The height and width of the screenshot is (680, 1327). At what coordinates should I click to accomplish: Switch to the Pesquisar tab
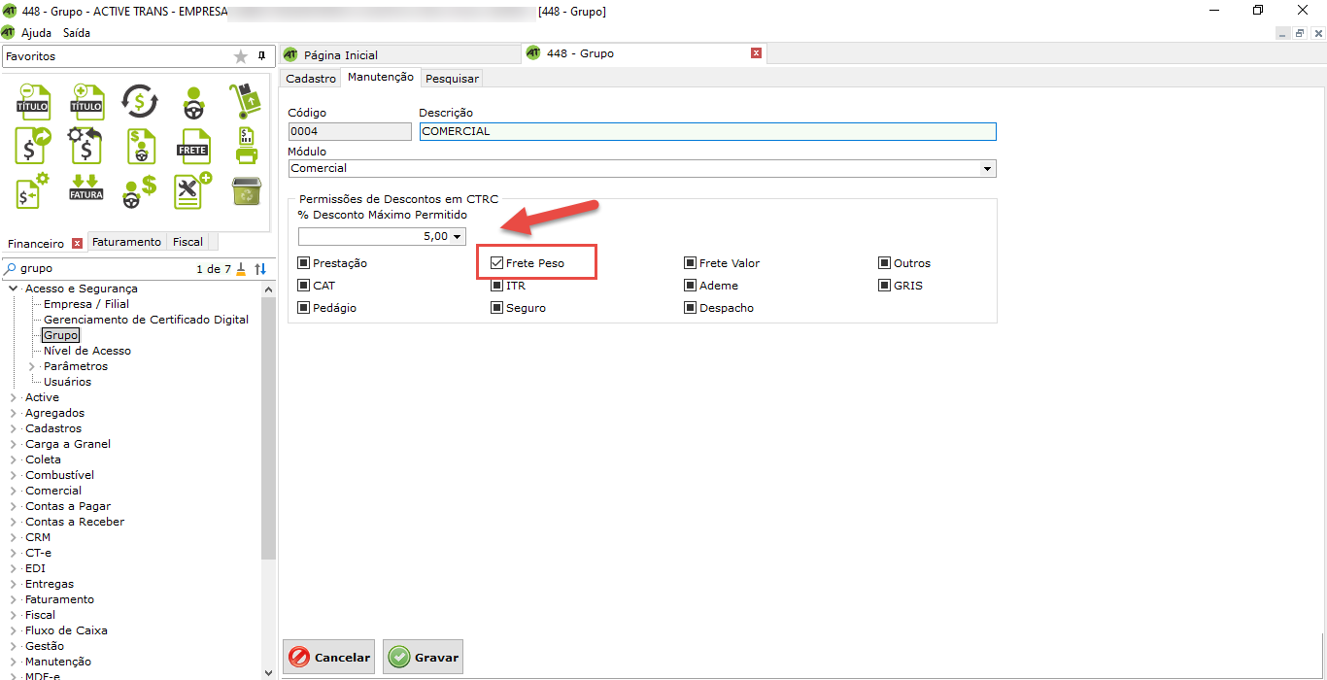pos(452,79)
